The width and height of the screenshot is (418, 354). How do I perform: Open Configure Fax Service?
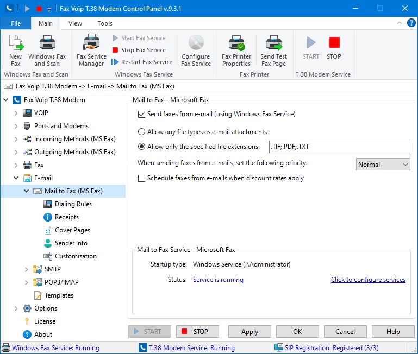(x=196, y=50)
